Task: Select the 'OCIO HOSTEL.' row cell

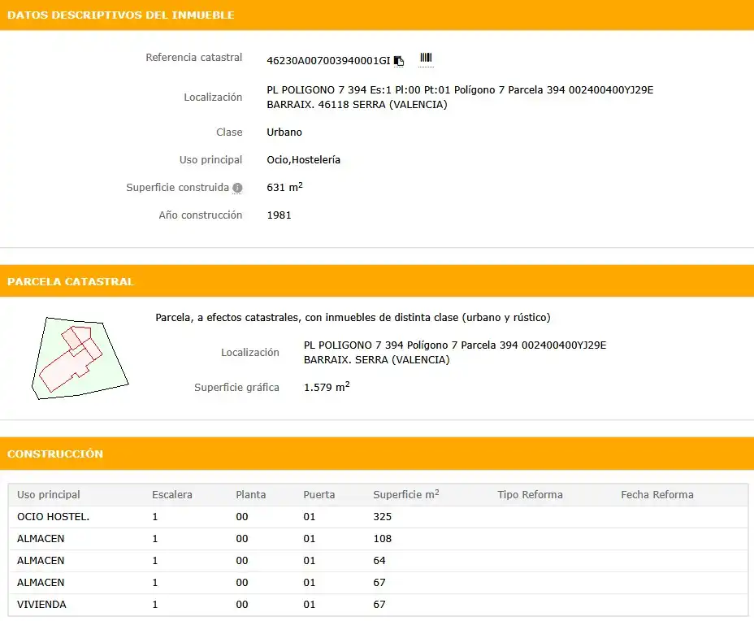Action: pyautogui.click(x=54, y=517)
